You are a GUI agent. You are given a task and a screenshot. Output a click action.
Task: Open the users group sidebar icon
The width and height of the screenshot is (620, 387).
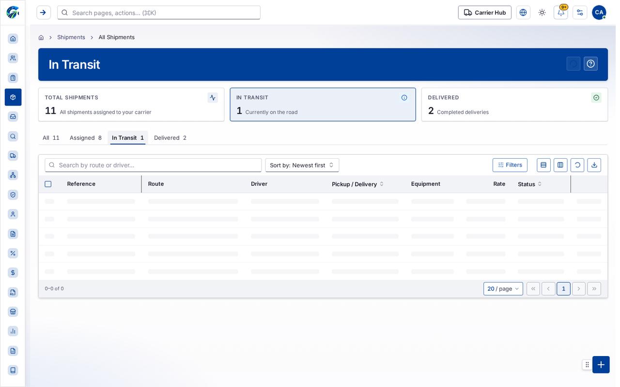tap(13, 58)
